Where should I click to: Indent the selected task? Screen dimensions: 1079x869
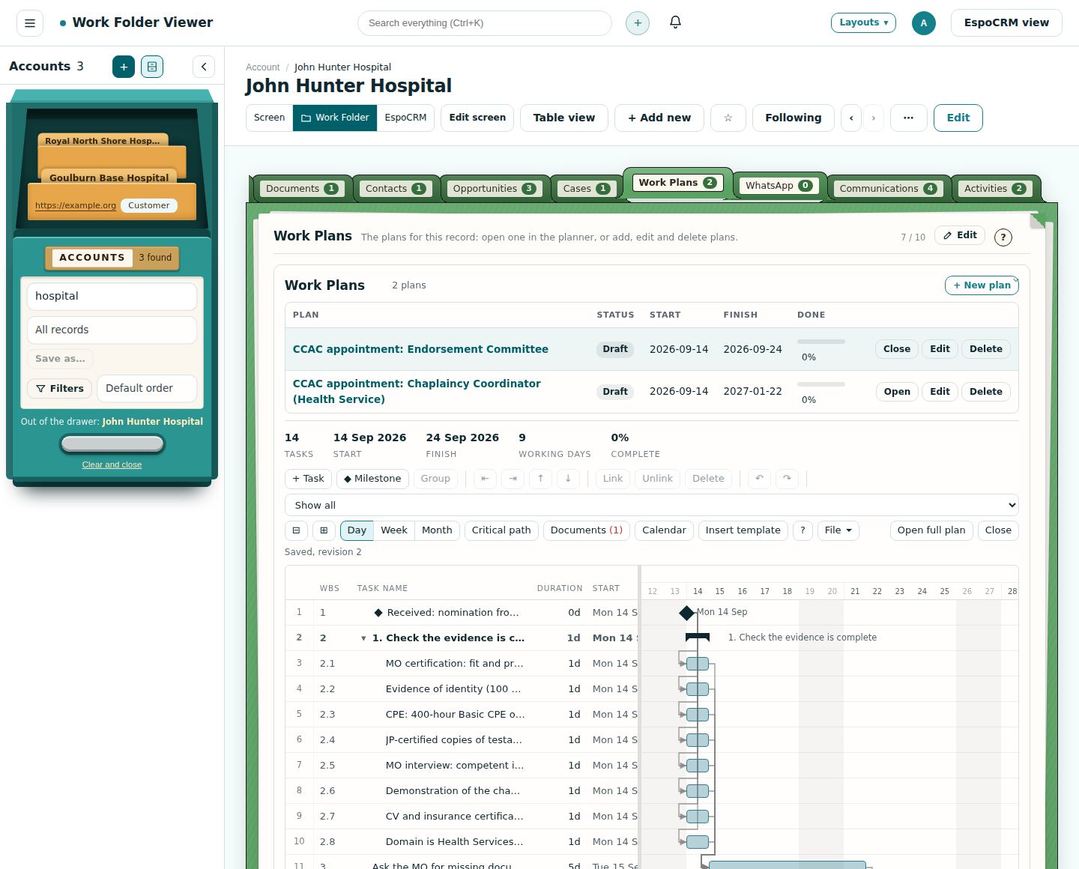pos(513,479)
